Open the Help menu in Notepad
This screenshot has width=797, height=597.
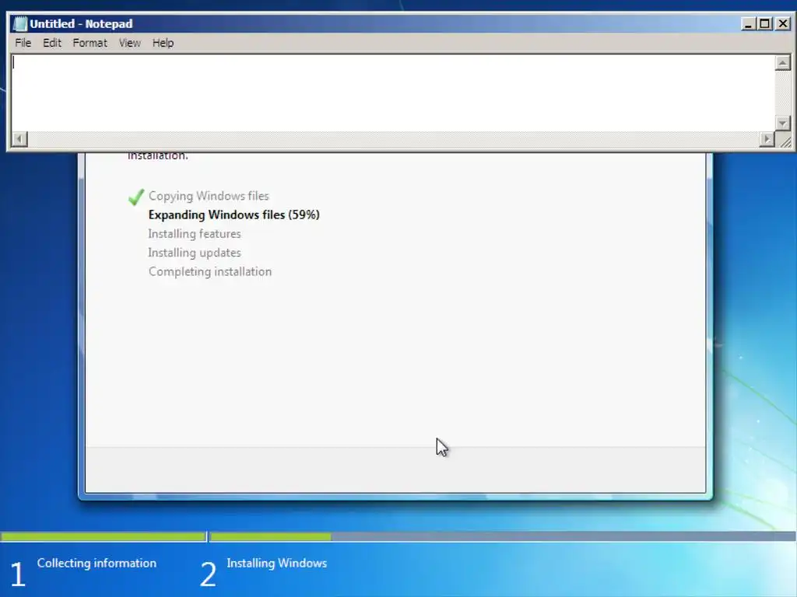(163, 44)
